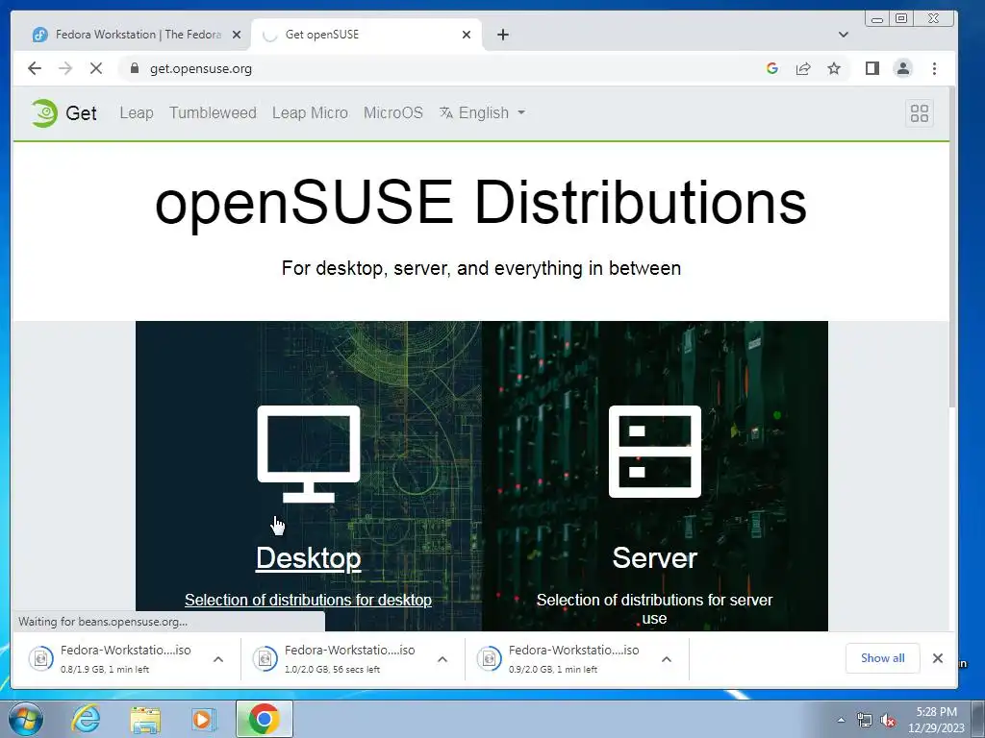Close the Get openSUSE tab

(467, 35)
